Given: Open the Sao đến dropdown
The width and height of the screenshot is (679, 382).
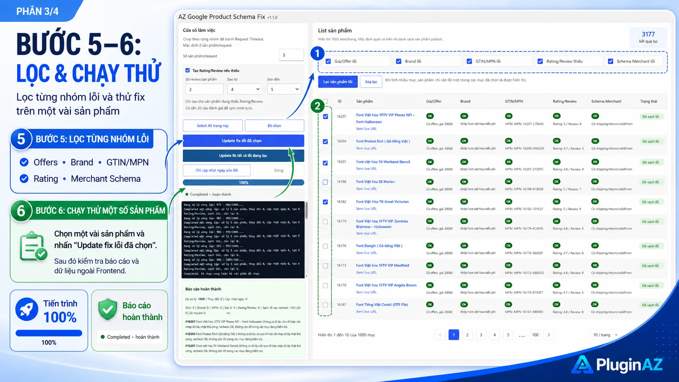Looking at the screenshot, I should coord(284,89).
